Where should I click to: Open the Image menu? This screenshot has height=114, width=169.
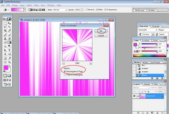15,5
